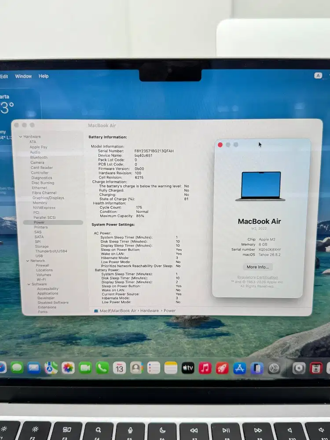The height and width of the screenshot is (440, 330).
Task: Open Calendar showing 13 in Dock
Action: click(x=119, y=368)
